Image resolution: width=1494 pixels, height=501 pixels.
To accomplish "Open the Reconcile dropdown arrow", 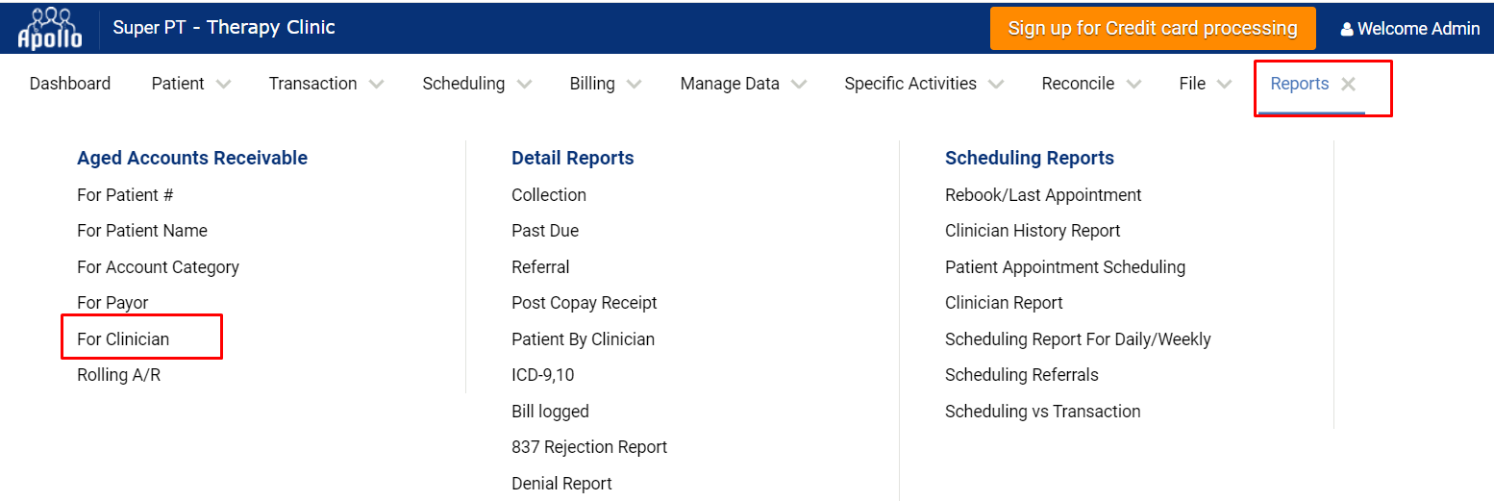I will click(x=1133, y=85).
